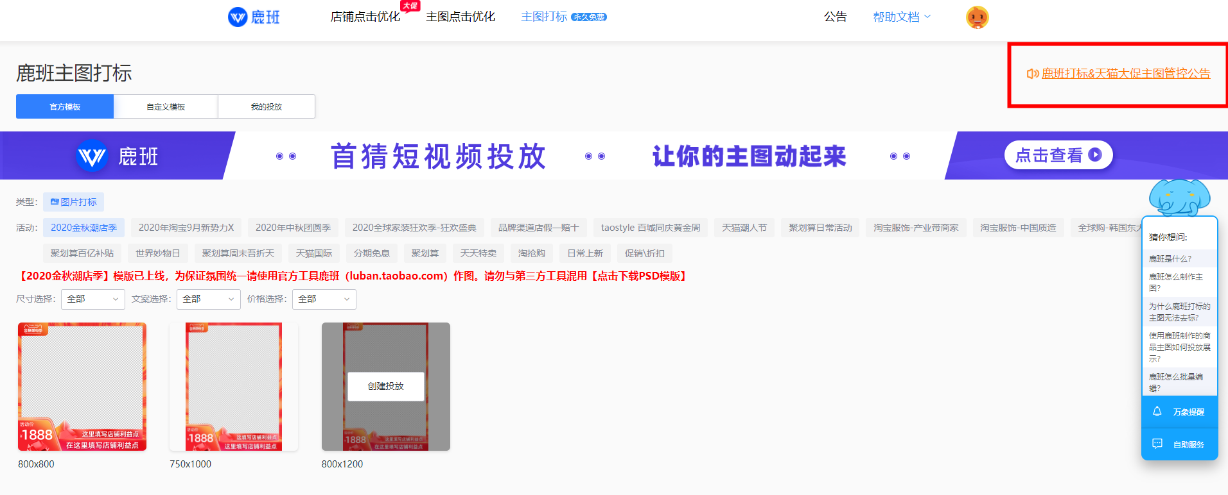Open 鹿班打标&天猫大促主图管控公告 link

tap(1125, 74)
